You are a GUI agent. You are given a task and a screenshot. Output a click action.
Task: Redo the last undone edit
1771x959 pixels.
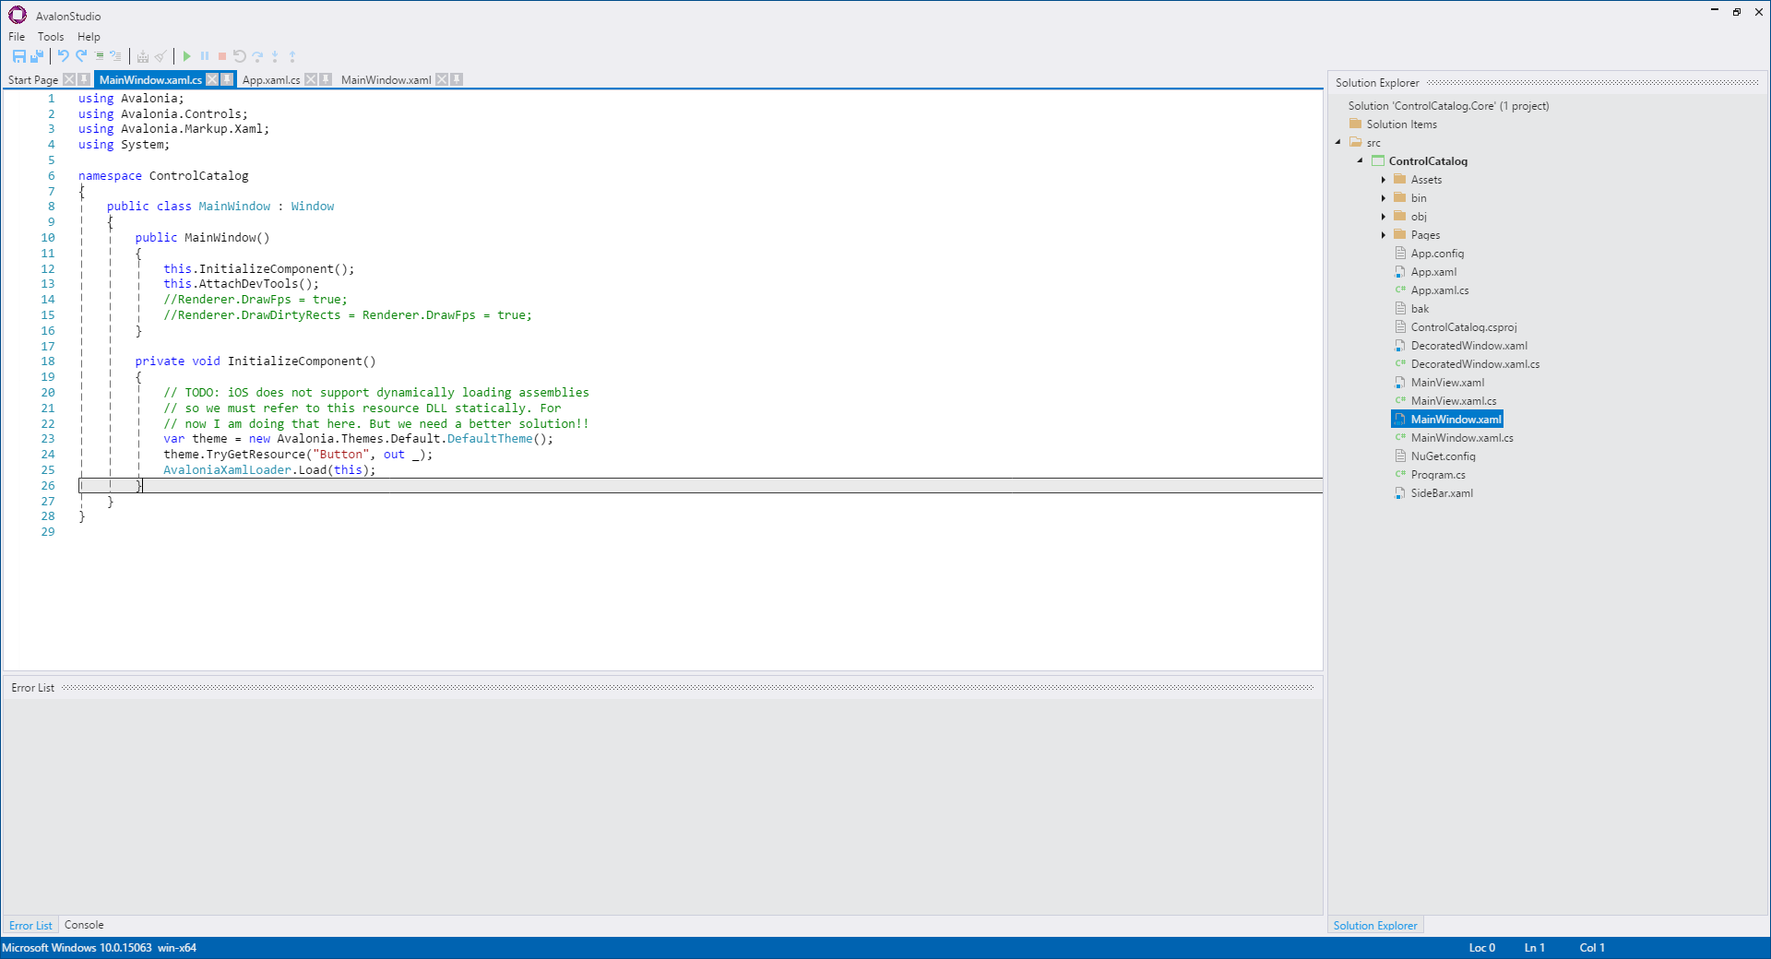[81, 56]
